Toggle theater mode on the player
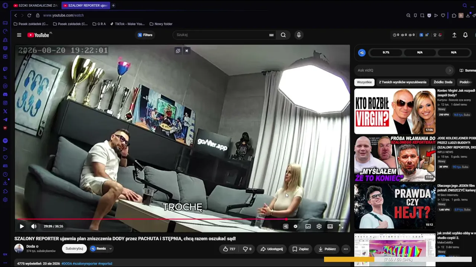This screenshot has width=476, height=267. (x=330, y=226)
